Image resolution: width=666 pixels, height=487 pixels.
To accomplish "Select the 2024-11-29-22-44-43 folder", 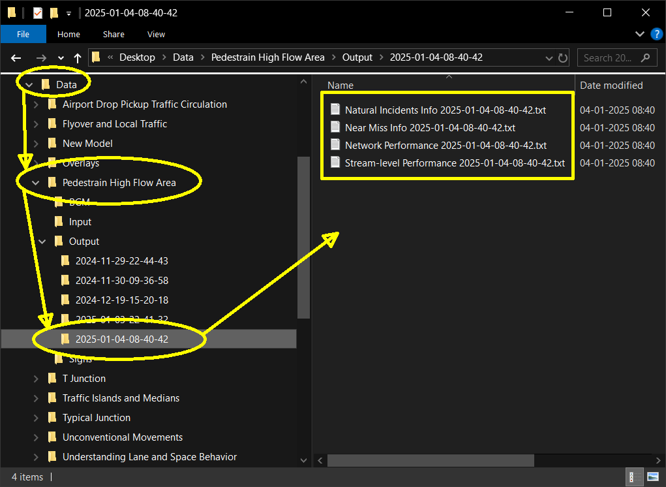I will (x=121, y=261).
